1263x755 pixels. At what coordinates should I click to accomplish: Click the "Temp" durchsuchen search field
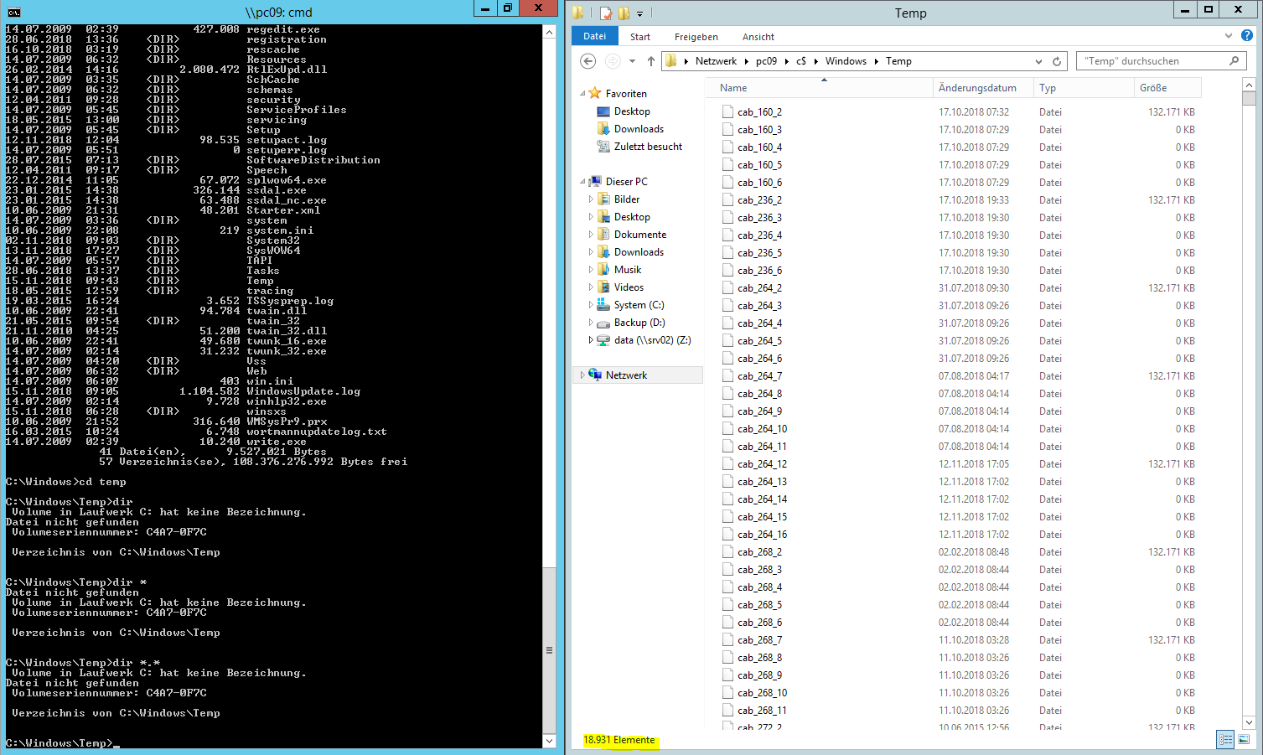coord(1150,61)
